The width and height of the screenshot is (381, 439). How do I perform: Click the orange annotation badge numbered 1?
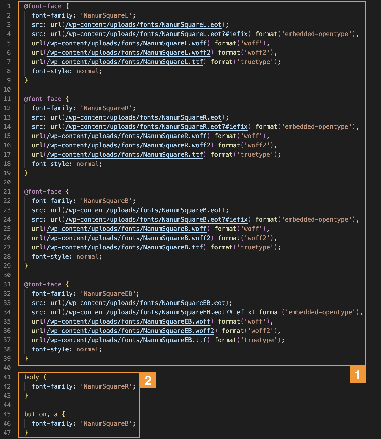[x=357, y=374]
